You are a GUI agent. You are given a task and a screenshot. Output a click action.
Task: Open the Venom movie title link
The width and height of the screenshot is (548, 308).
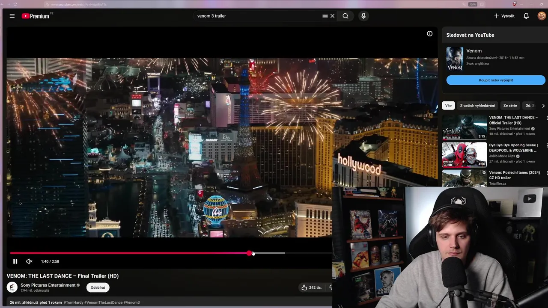474,51
